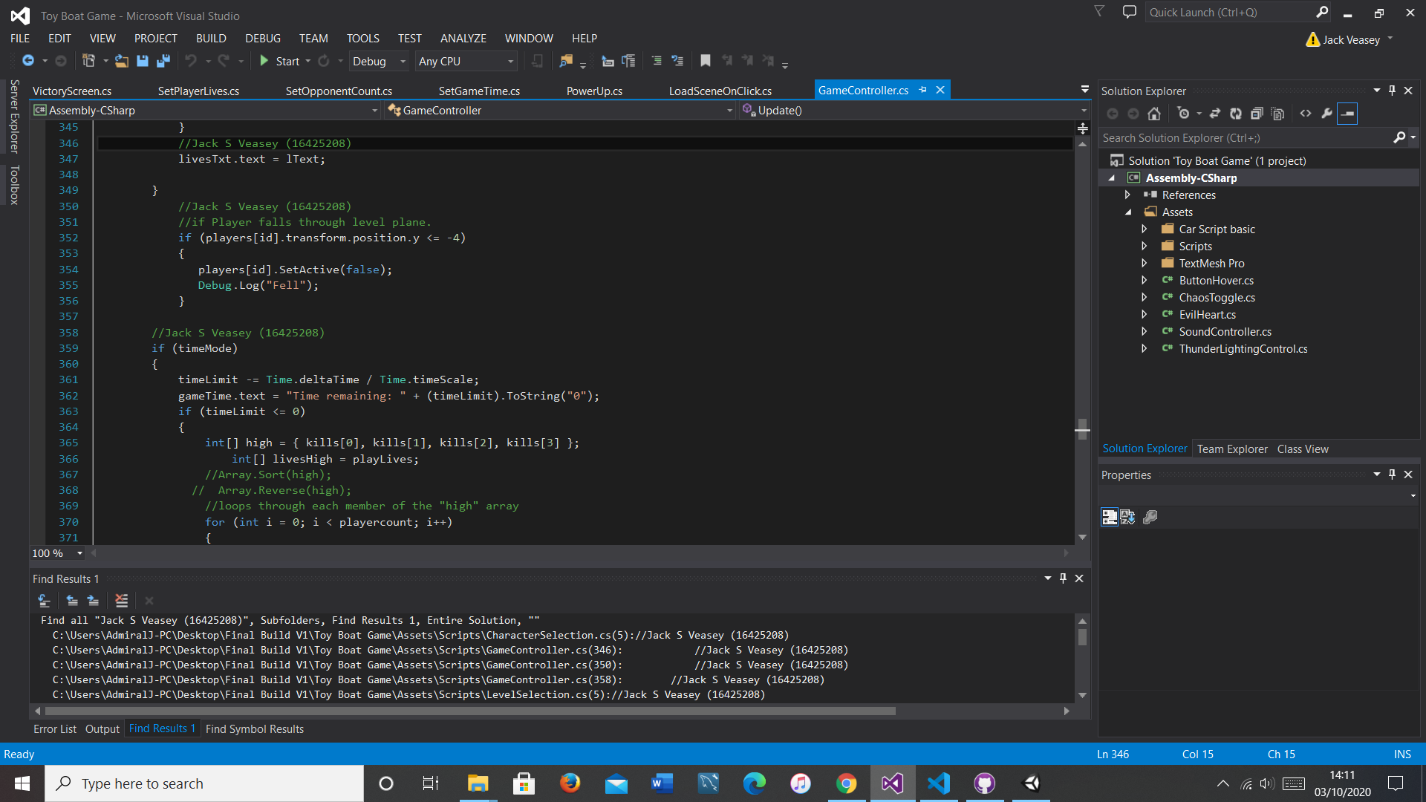Click the Jack Veasey account name
This screenshot has height=802, width=1426.
coord(1351,40)
